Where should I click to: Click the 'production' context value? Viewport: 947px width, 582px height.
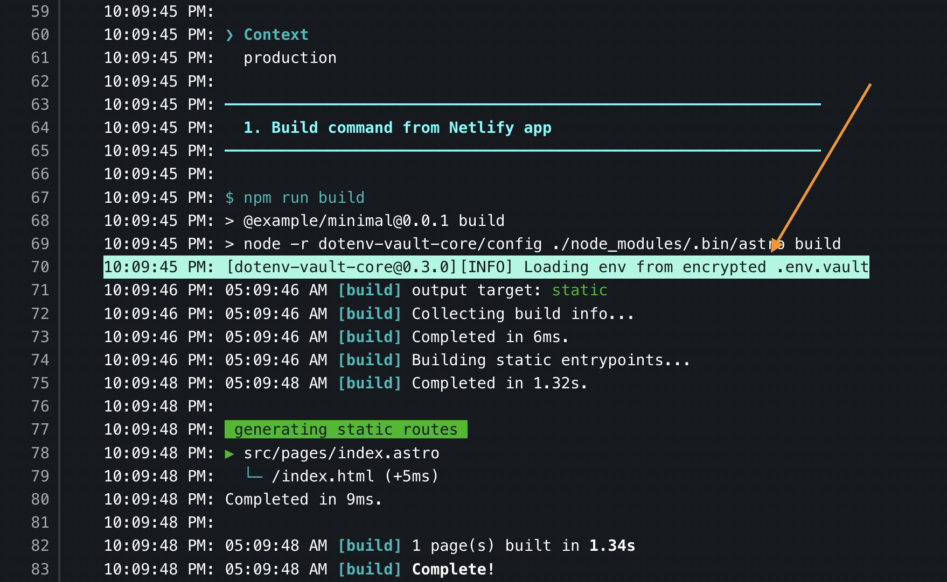[290, 58]
